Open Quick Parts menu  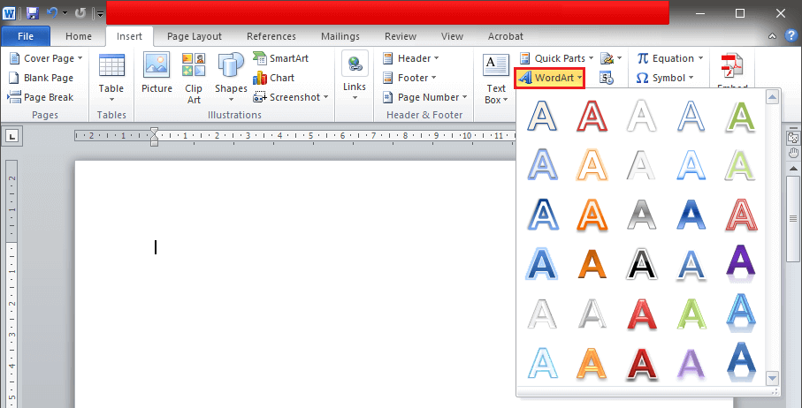point(556,58)
